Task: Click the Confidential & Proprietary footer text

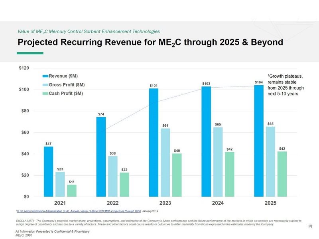Action: [x=52, y=231]
